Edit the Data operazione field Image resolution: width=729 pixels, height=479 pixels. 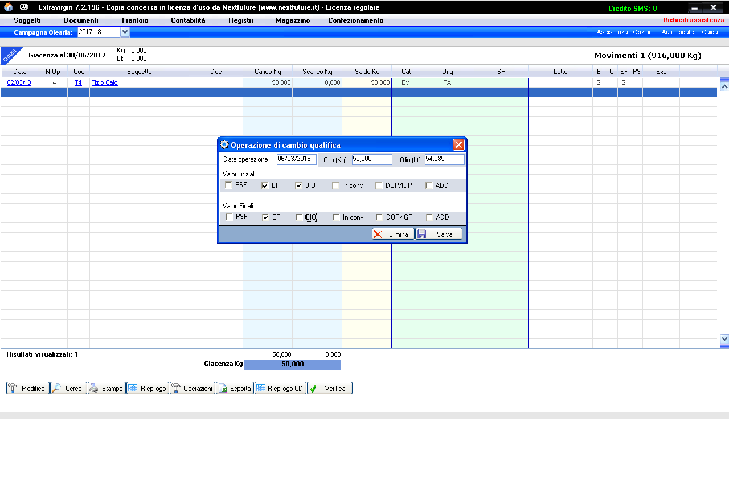click(x=297, y=159)
